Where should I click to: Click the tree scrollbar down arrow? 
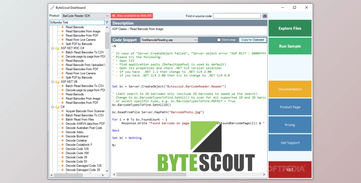(107, 171)
